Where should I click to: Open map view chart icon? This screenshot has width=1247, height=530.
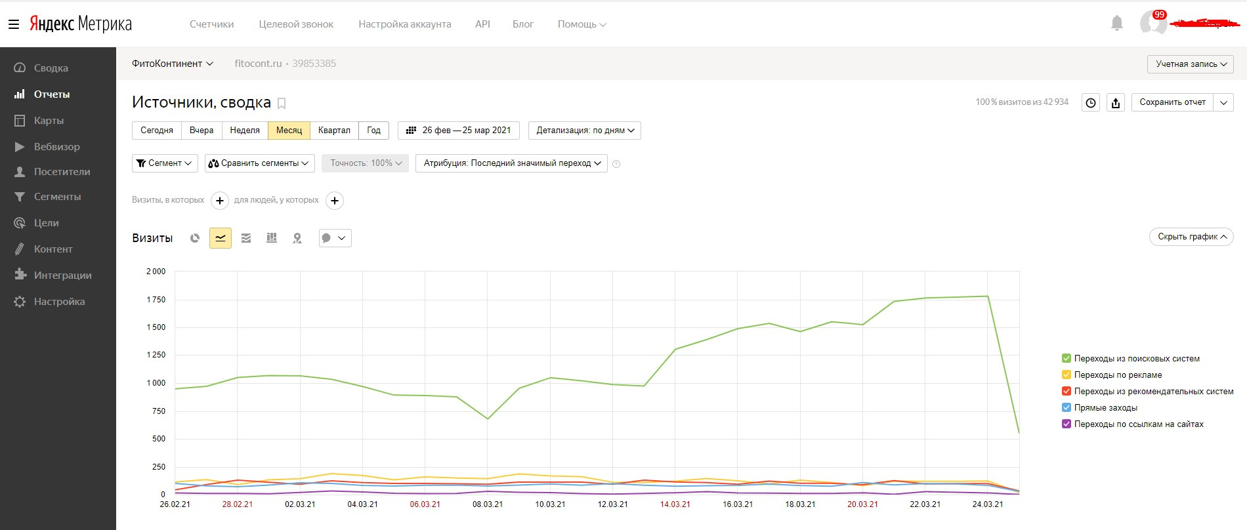pos(297,238)
